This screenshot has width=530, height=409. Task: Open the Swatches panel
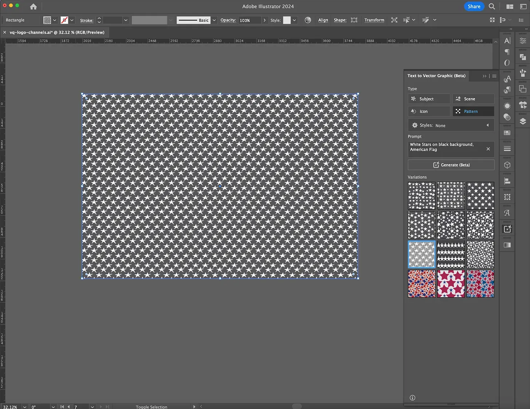[507, 133]
